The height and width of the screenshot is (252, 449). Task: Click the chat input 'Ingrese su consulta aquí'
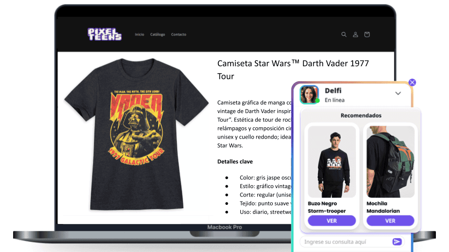[347, 242]
